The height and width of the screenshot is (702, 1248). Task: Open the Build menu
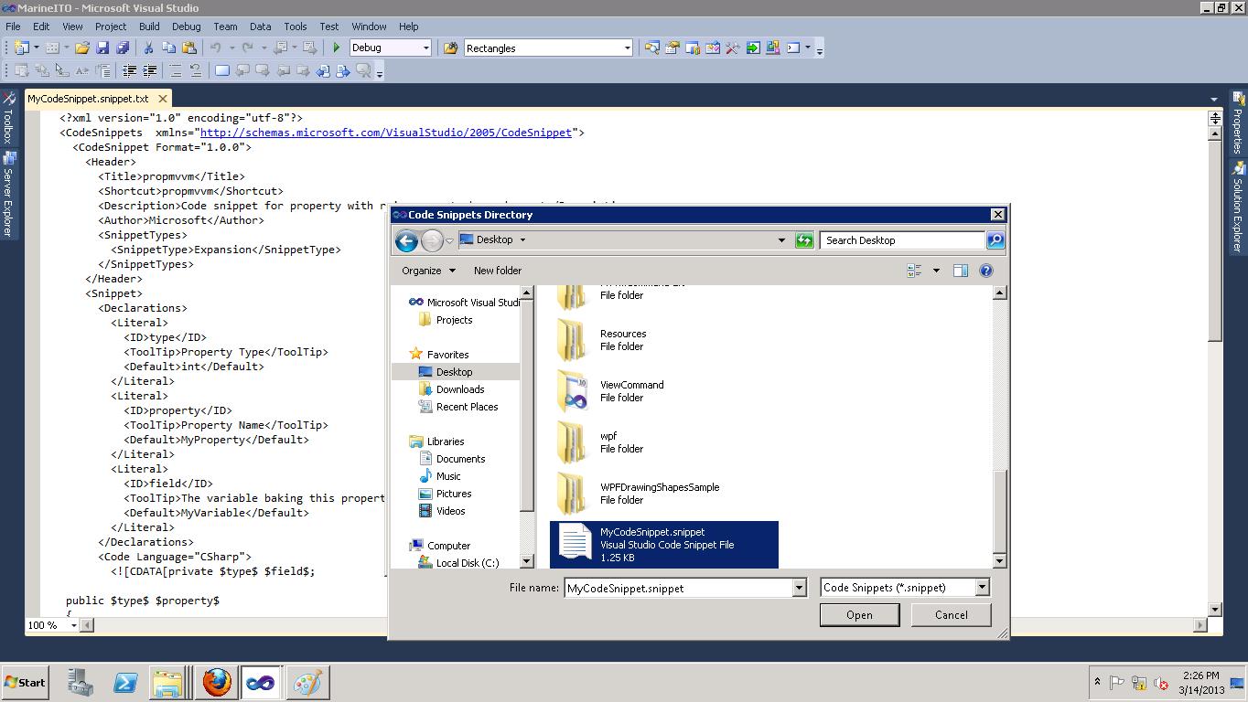tap(149, 27)
